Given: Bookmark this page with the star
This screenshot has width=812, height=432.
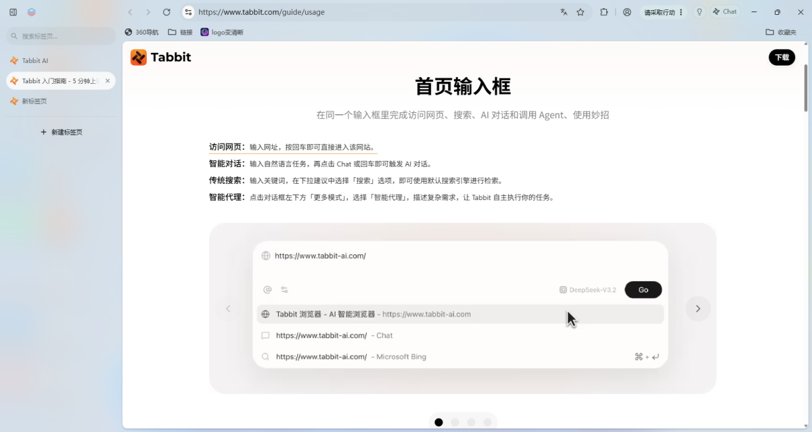Looking at the screenshot, I should [581, 12].
